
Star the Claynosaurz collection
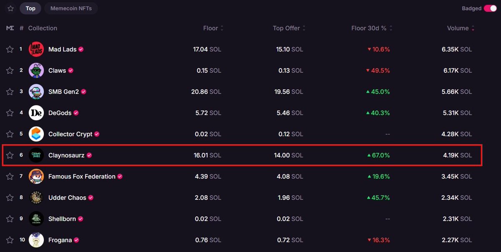coord(10,155)
